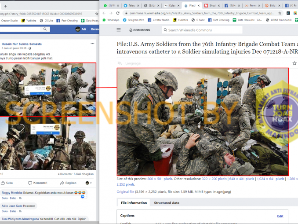Open Toni Widiyanto Mandraguna commenter profile
Image resolution: width=298 pixels, height=224 pixels.
(x=20, y=219)
